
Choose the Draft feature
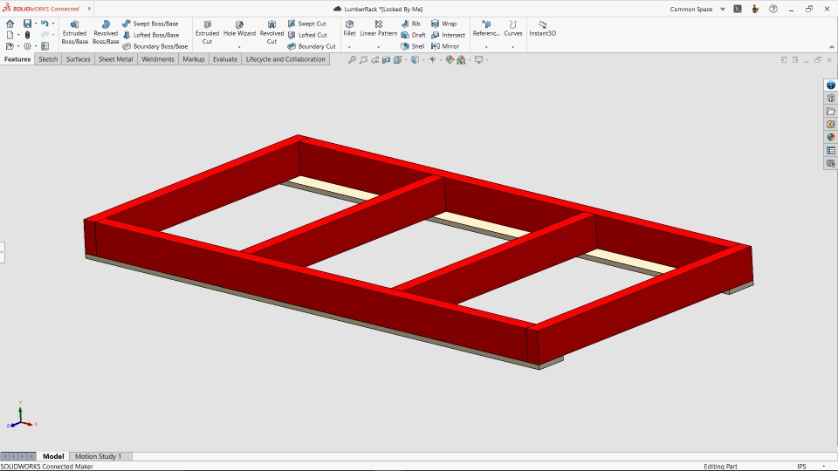[x=413, y=35]
